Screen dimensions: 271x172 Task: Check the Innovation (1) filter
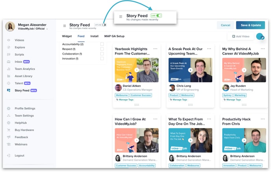[102, 59]
